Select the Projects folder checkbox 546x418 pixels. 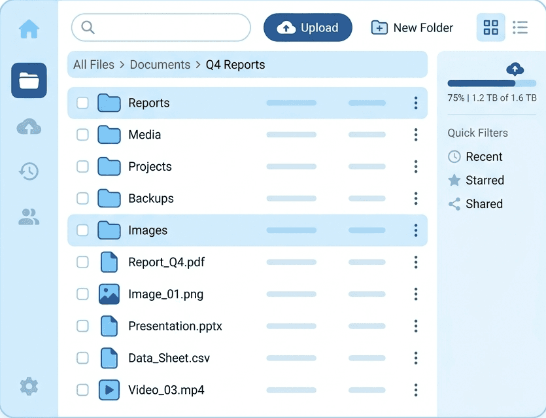click(x=82, y=167)
